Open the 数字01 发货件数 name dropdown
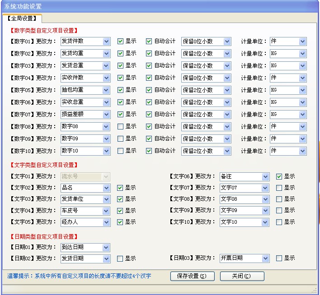 click(x=106, y=41)
